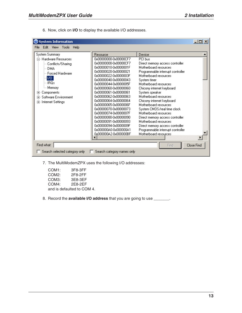Select Forced Hardware in the tree
242x313 pixels.
(x=60, y=73)
